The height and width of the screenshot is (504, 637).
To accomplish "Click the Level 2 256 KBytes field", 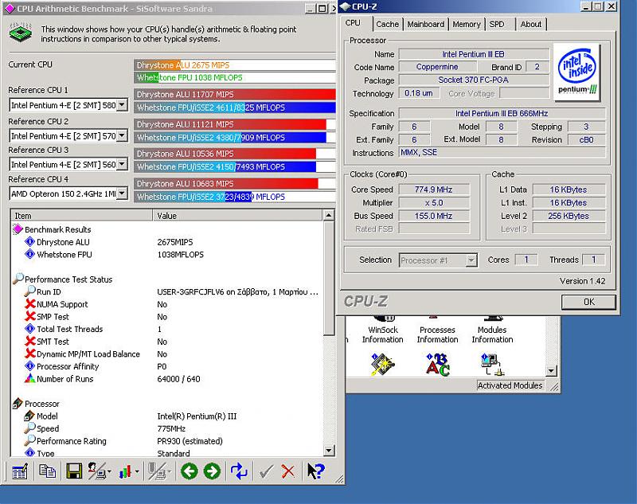I will point(569,216).
